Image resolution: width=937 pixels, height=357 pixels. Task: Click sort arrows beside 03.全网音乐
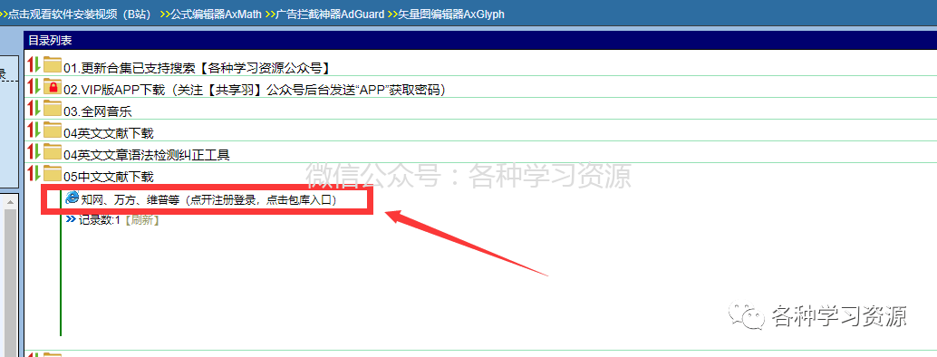[x=34, y=109]
